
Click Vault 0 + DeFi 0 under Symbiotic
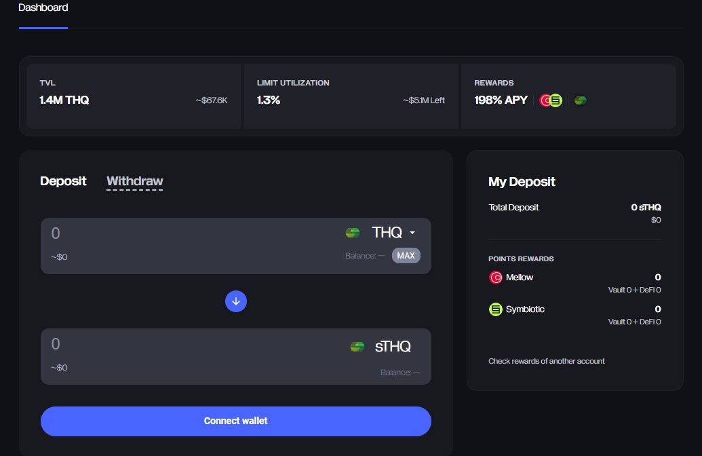(x=634, y=322)
